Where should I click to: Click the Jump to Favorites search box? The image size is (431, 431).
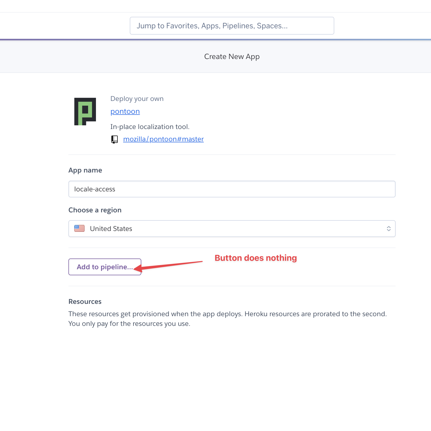click(232, 26)
